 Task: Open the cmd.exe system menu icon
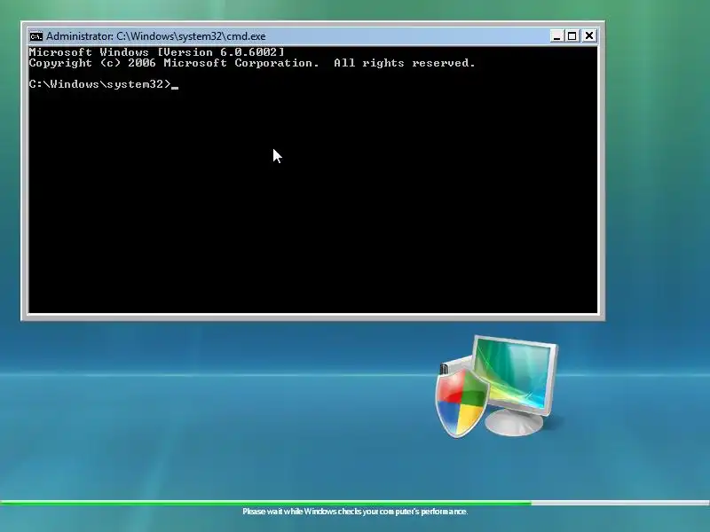[35, 36]
